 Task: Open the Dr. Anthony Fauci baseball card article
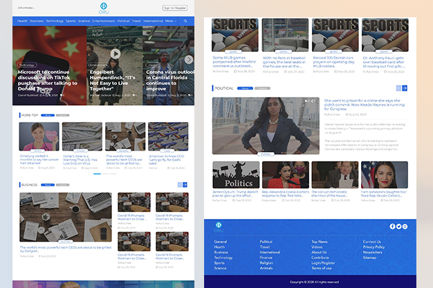tap(384, 62)
